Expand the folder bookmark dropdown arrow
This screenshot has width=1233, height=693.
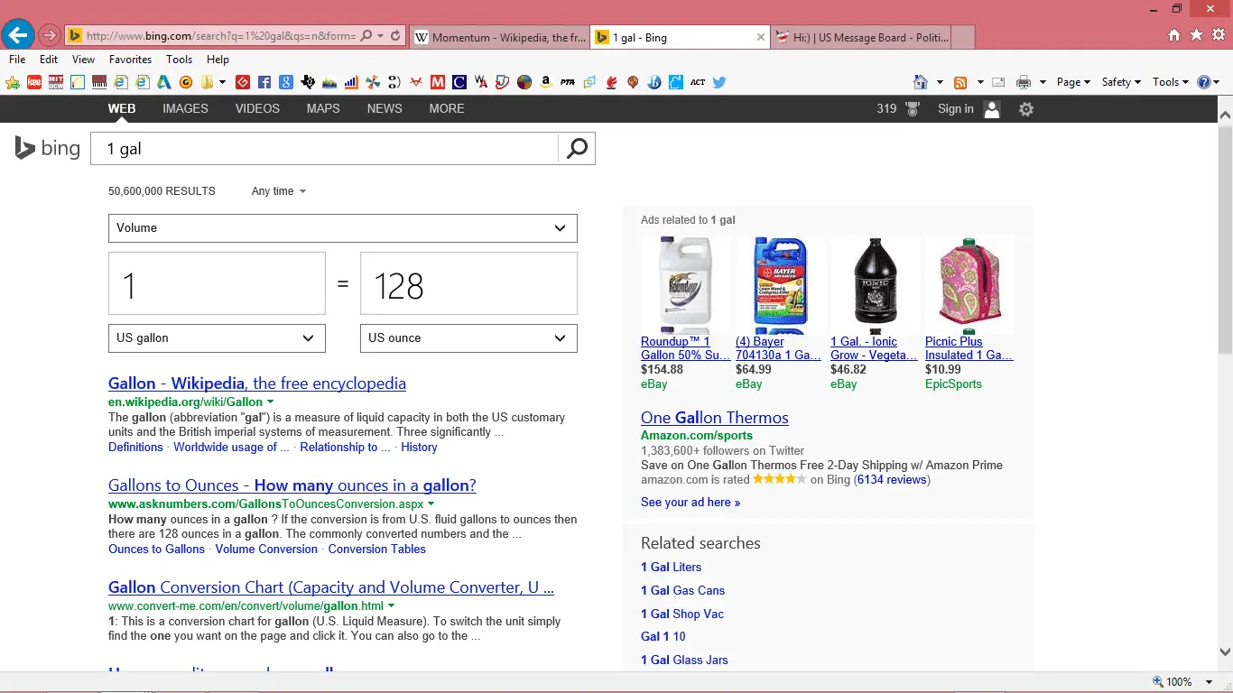[221, 82]
